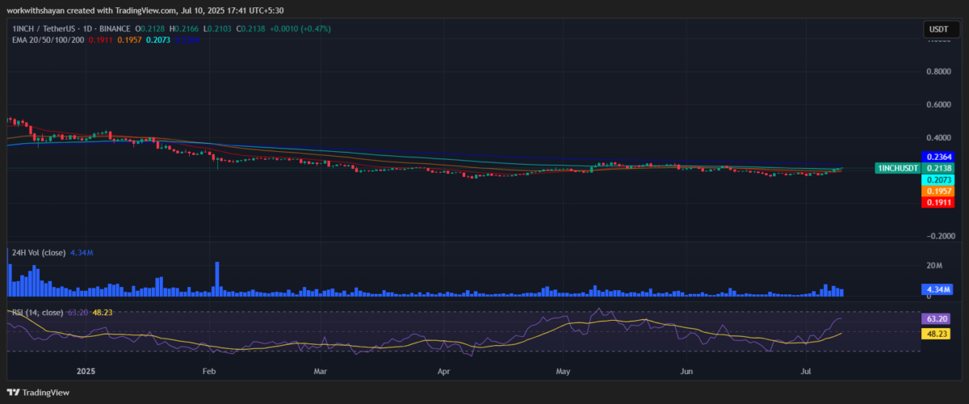Click the 2025 label on time axis
Image resolution: width=969 pixels, height=404 pixels.
[86, 372]
